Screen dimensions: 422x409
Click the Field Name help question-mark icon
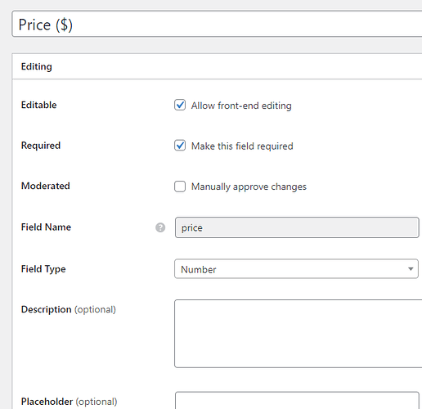coord(160,227)
